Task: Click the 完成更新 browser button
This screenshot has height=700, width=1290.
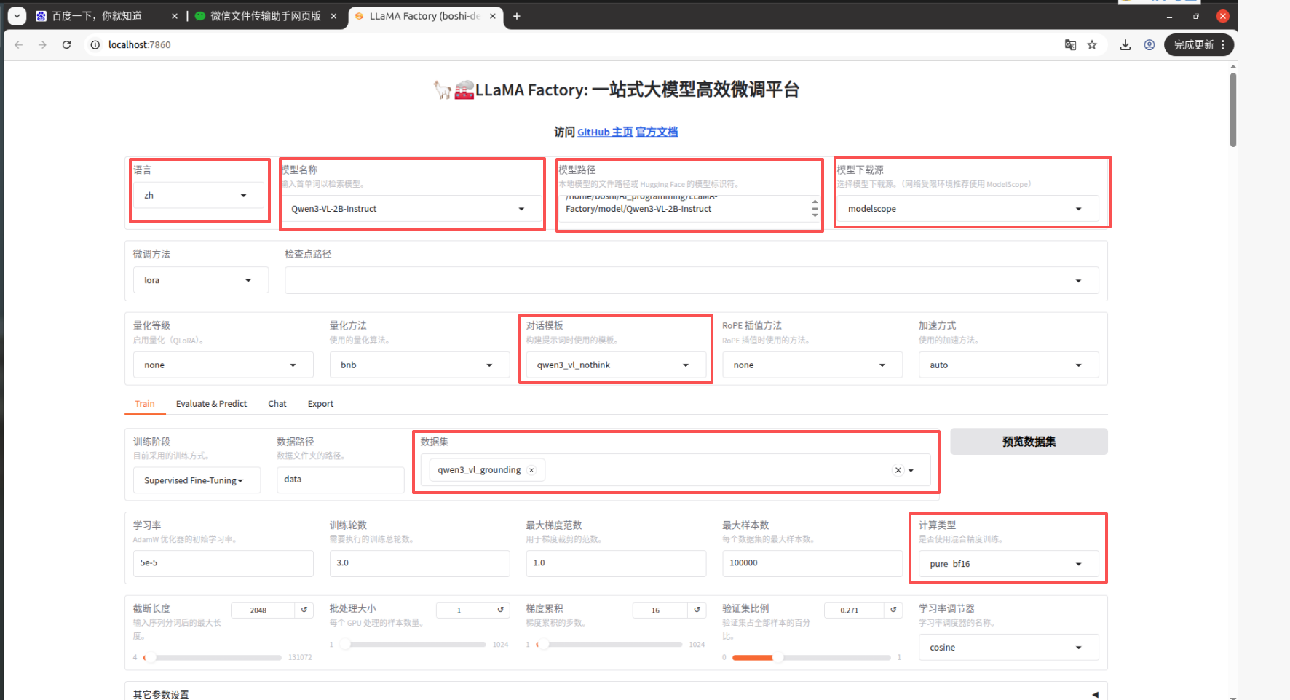Action: pyautogui.click(x=1199, y=45)
